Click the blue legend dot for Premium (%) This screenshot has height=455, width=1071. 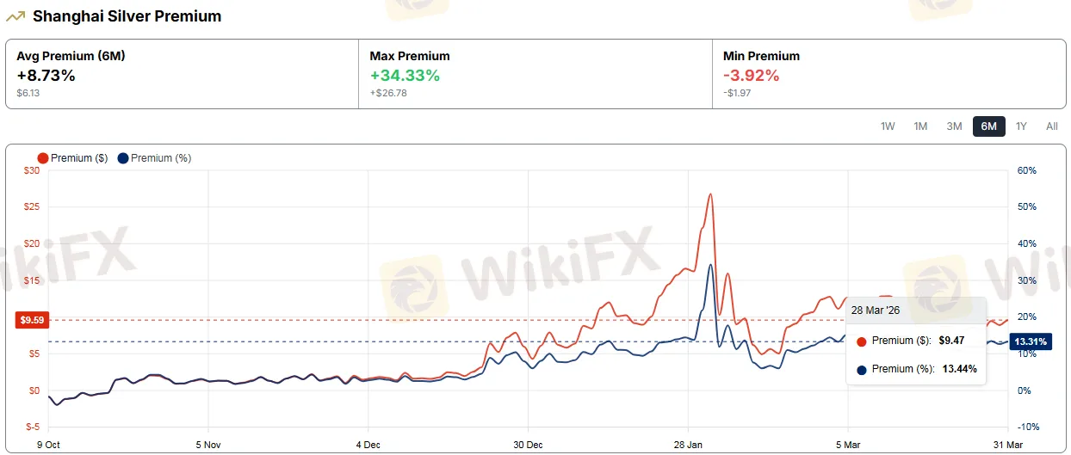123,158
